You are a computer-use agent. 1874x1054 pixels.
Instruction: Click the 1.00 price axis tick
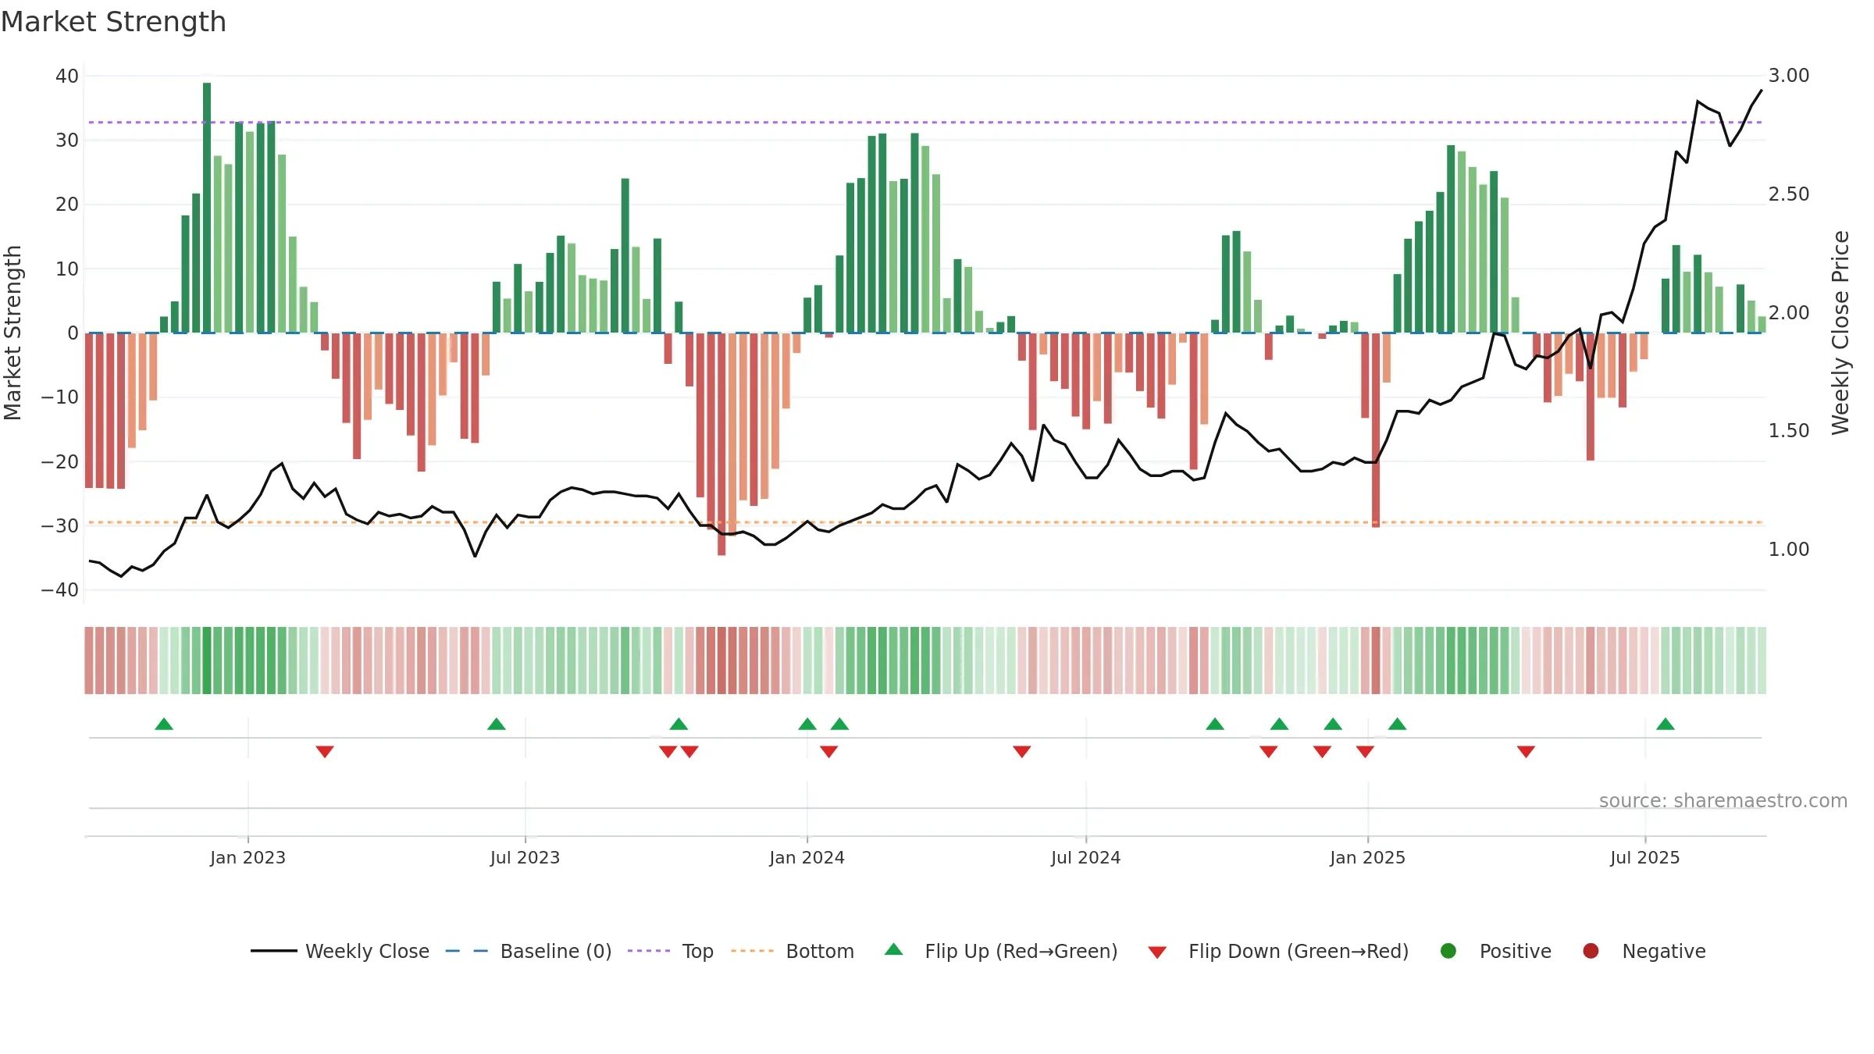[1789, 549]
